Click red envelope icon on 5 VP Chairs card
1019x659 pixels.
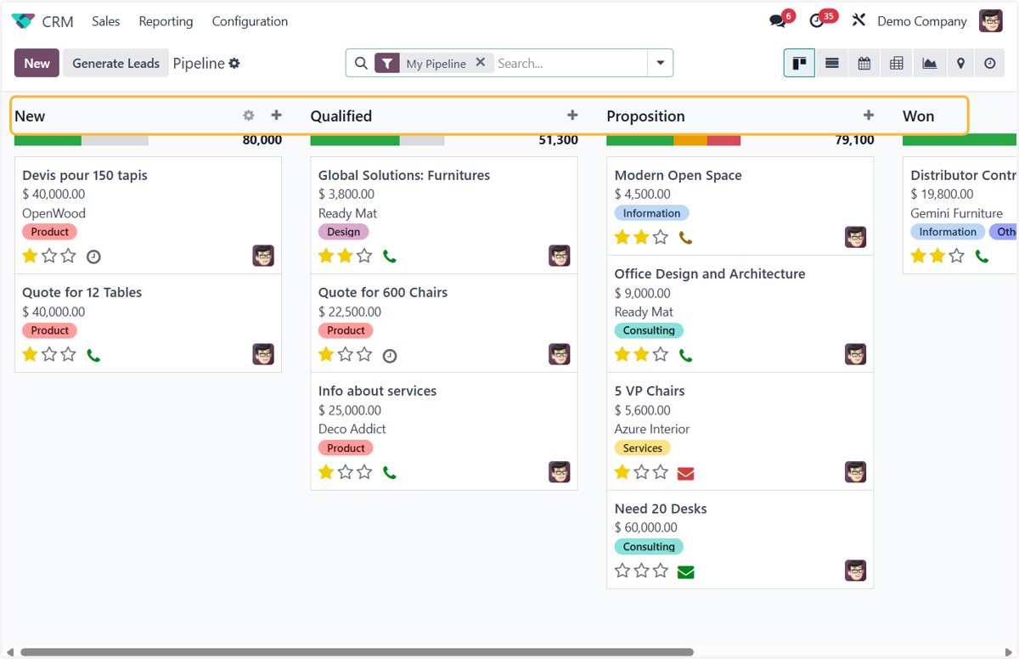pyautogui.click(x=686, y=473)
